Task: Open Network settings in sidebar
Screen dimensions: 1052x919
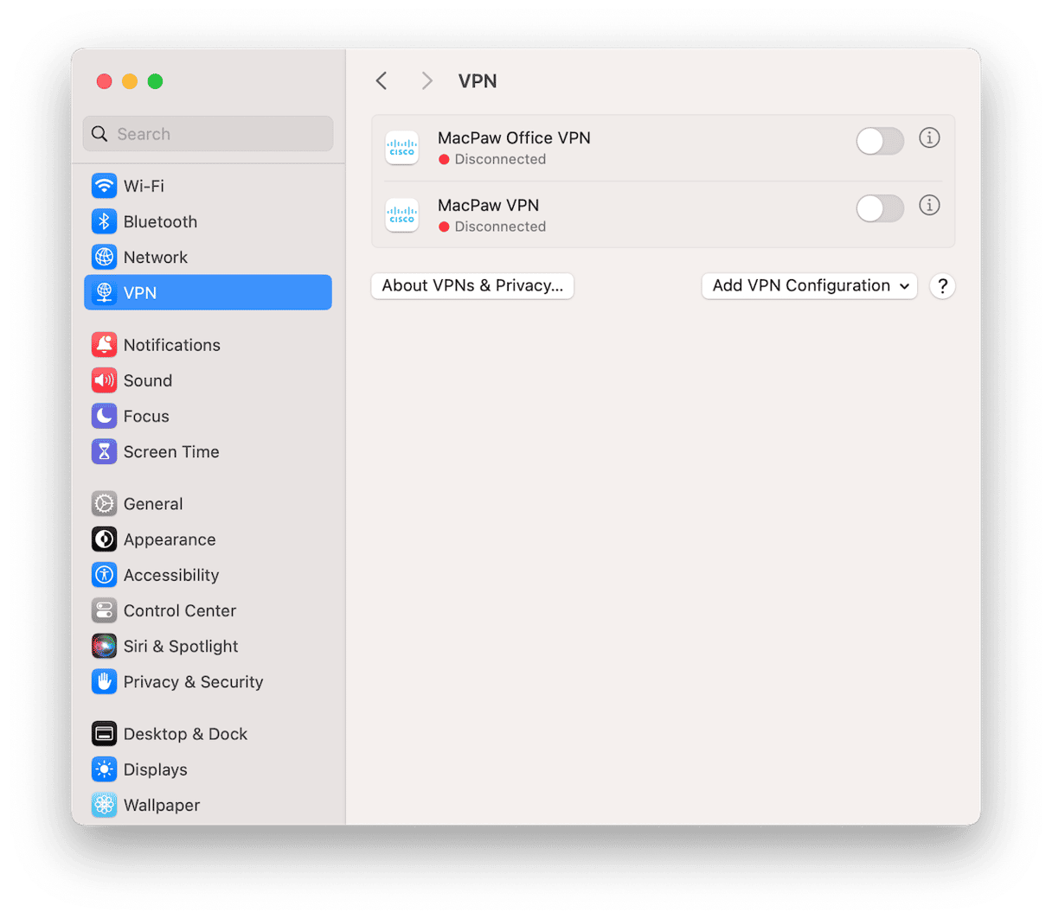Action: (x=156, y=257)
